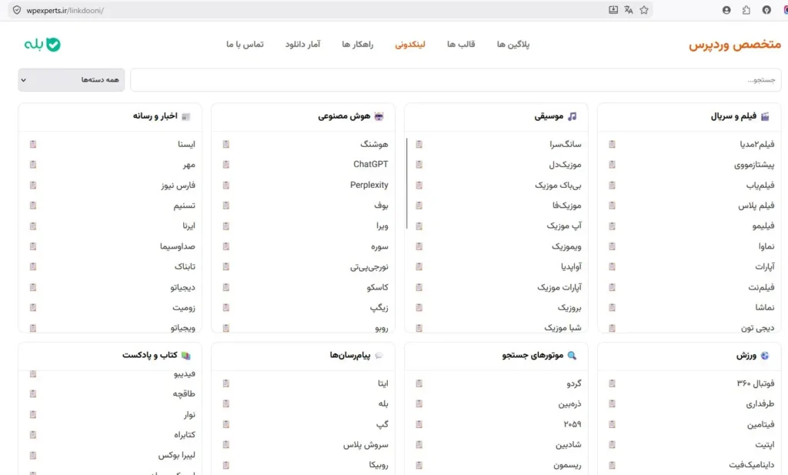Click the copy icon next to ایسنا
788x475 pixels.
(33, 144)
